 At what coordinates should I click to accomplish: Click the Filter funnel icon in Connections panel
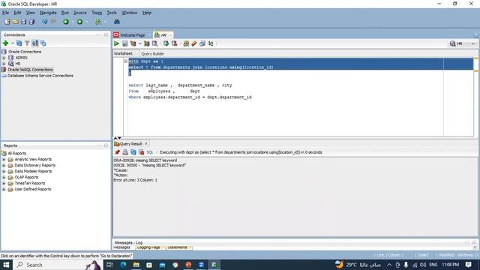[27, 43]
